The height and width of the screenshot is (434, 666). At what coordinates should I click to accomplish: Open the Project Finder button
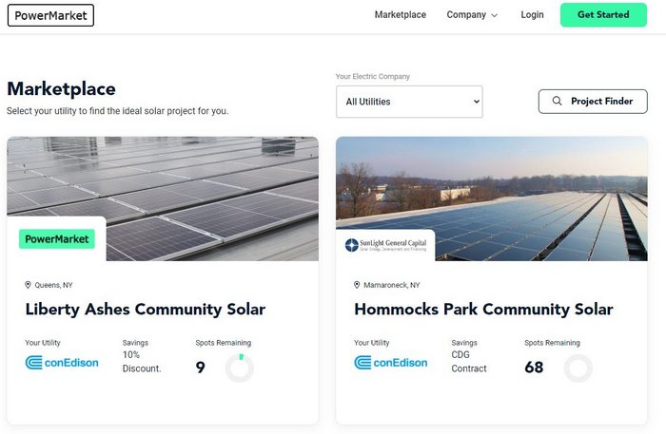[x=593, y=102]
